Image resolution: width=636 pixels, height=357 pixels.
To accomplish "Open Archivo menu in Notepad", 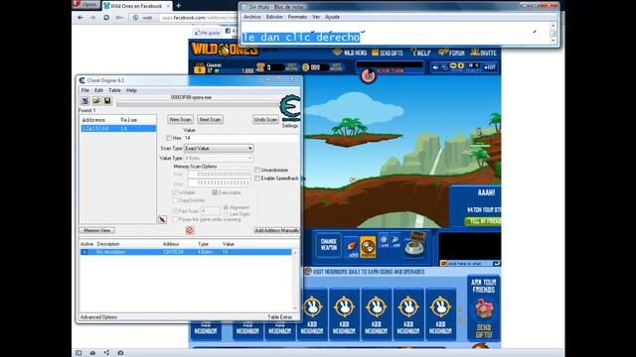I will (251, 17).
